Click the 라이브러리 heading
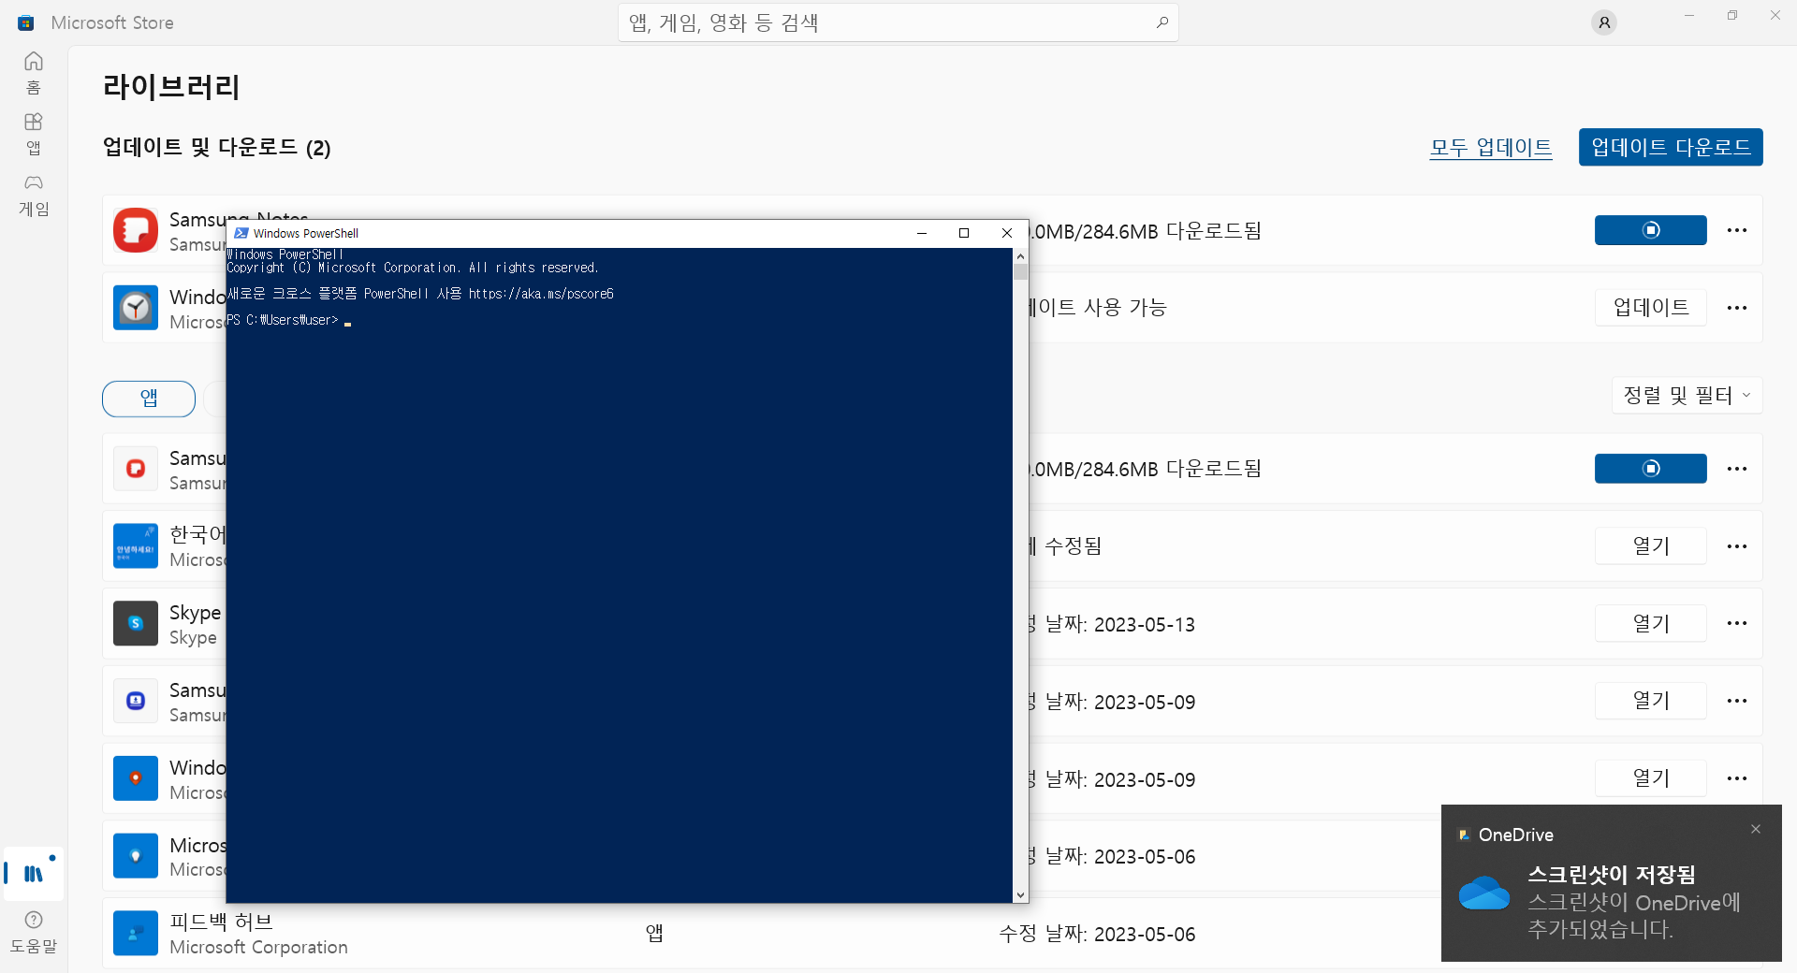Screen dimensions: 1797x973 171,87
